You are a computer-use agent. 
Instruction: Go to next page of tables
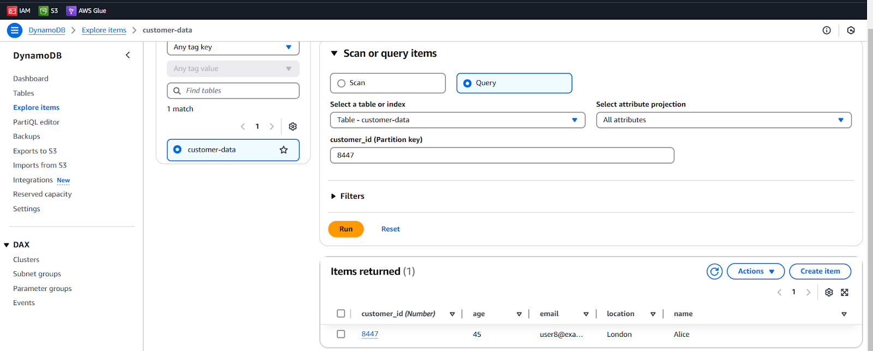click(272, 127)
